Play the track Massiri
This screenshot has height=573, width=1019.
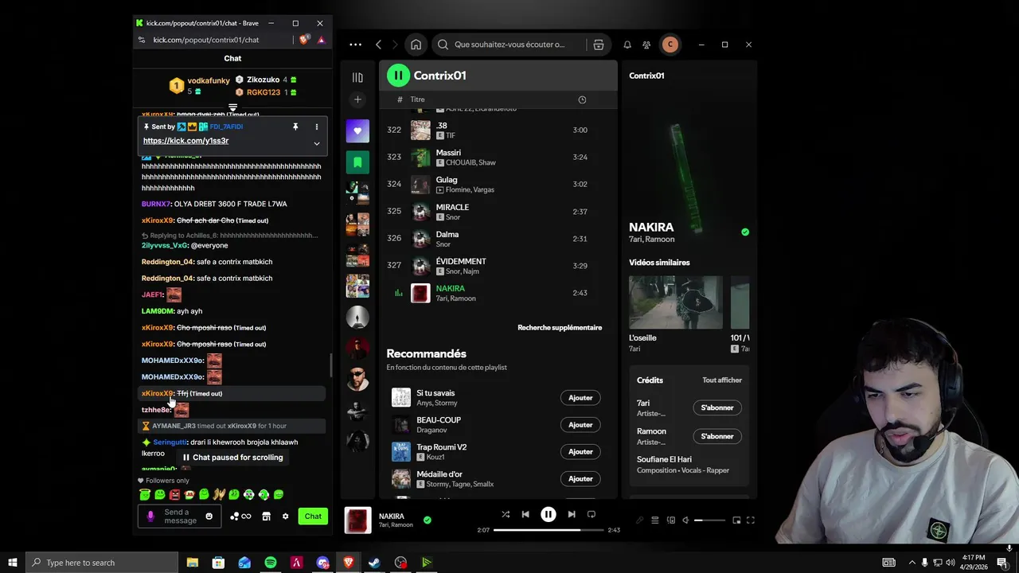498,158
